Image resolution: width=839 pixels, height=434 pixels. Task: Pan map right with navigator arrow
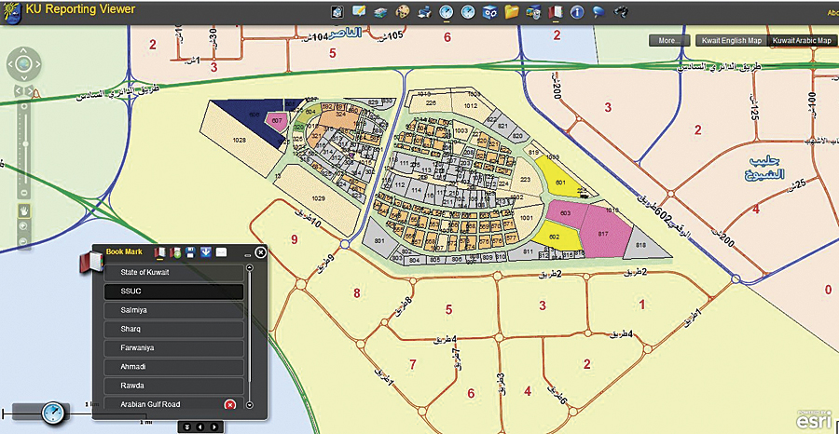point(36,64)
